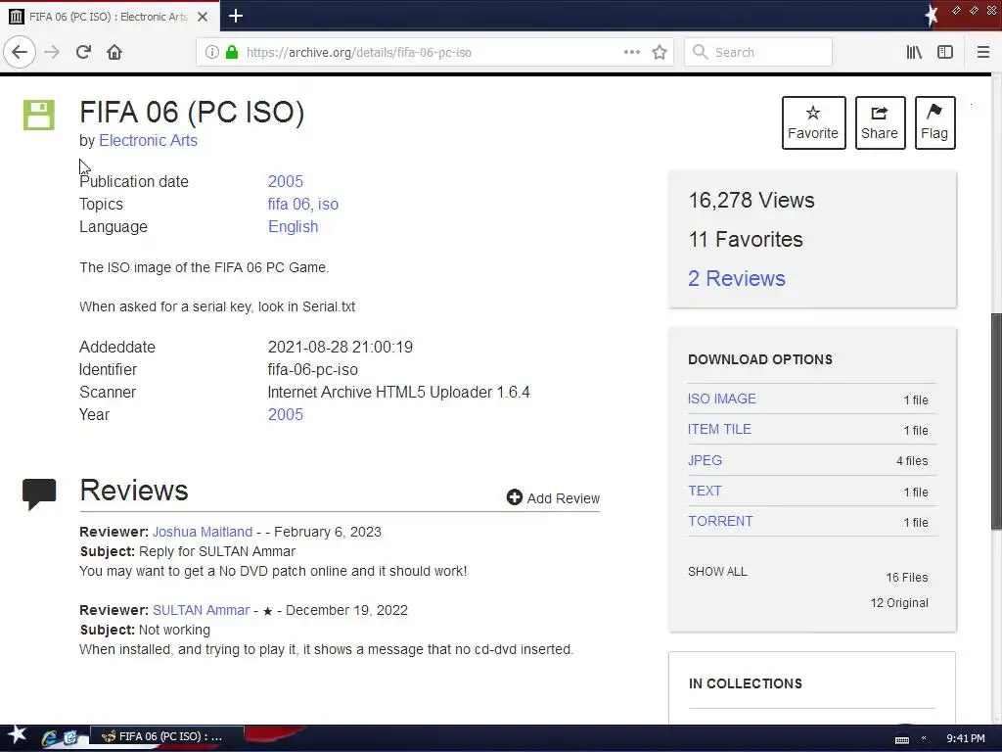This screenshot has height=752, width=1002.
Task: Jump to 2 Reviews link
Action: click(x=737, y=278)
